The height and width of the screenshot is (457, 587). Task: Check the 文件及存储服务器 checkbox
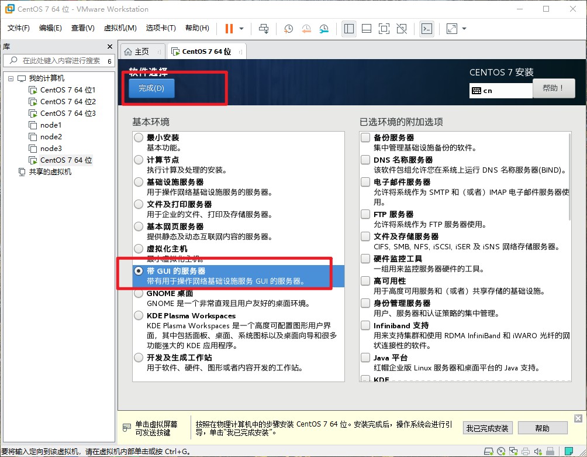[365, 236]
